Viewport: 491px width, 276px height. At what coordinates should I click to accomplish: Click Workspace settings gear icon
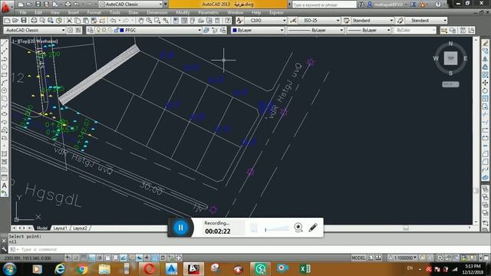click(70, 30)
